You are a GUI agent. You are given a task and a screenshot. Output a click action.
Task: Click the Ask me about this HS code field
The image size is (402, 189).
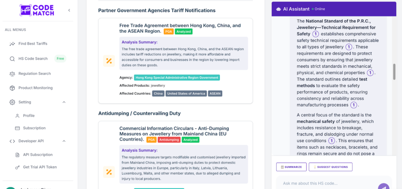coord(326,183)
